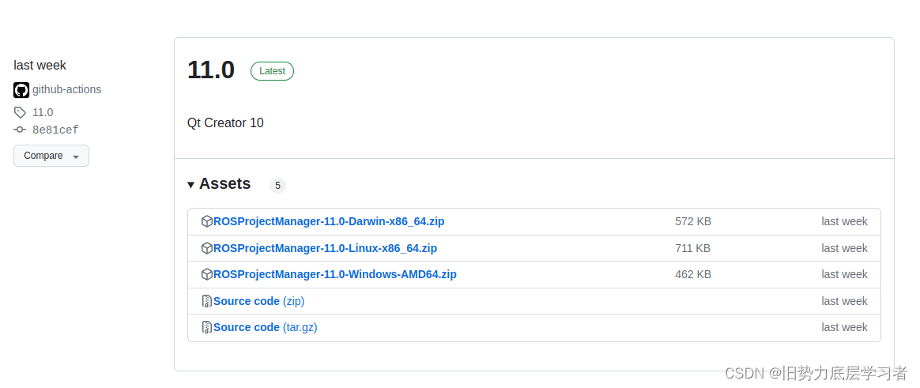Click the commit icon beside 8e81cef
The height and width of the screenshot is (388, 920).
[20, 130]
